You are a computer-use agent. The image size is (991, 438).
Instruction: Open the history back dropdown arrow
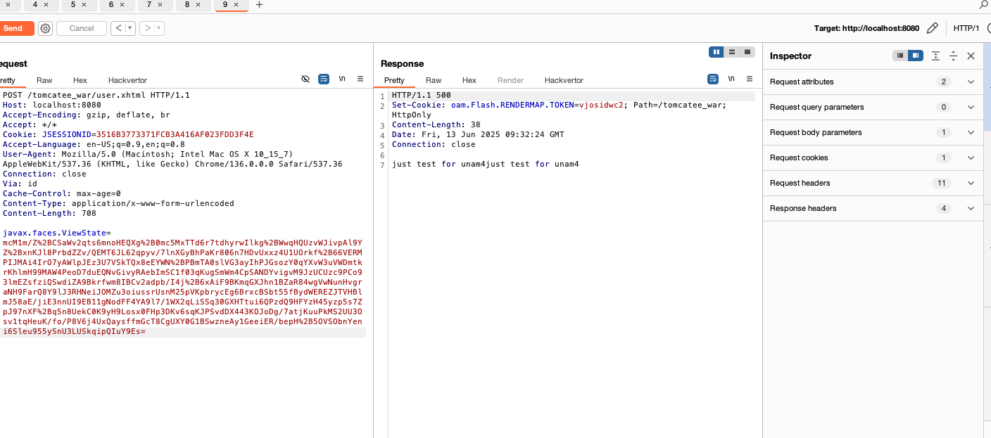coord(130,28)
